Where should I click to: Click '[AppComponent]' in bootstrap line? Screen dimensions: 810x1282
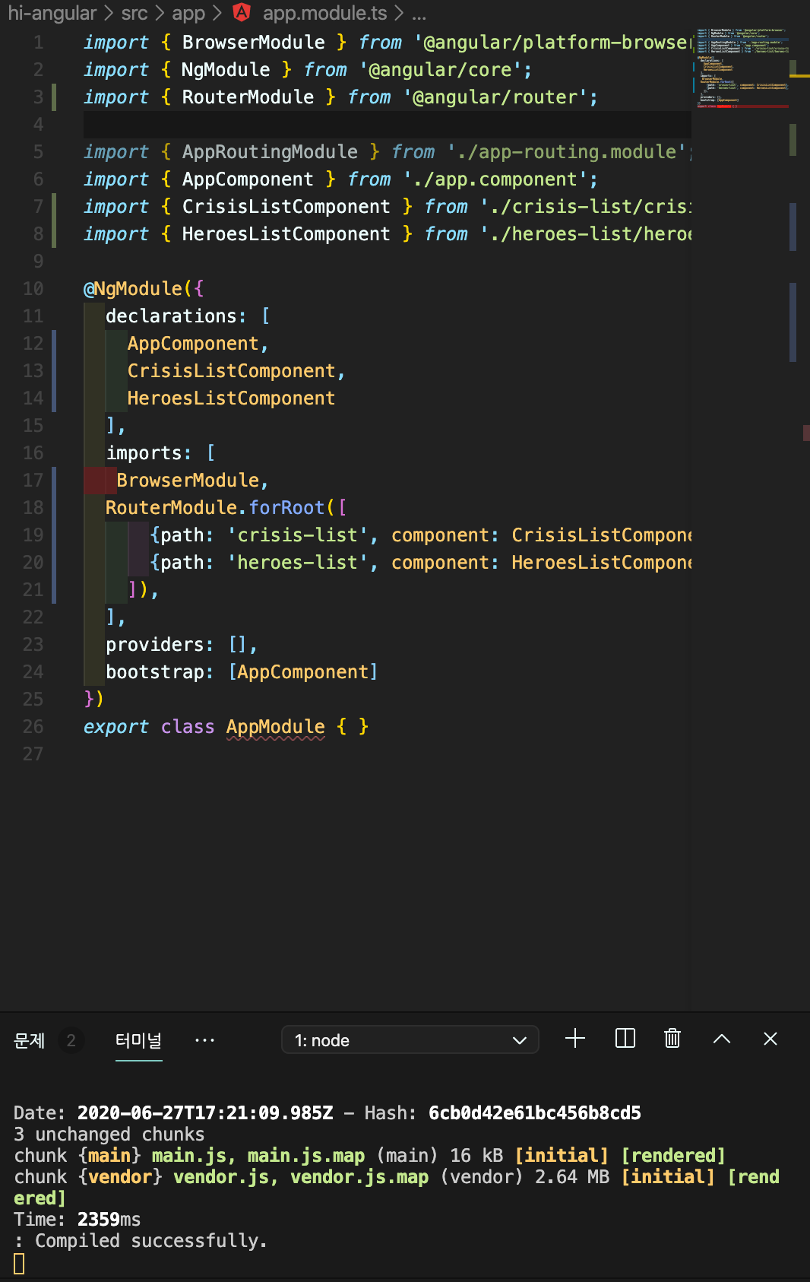303,672
